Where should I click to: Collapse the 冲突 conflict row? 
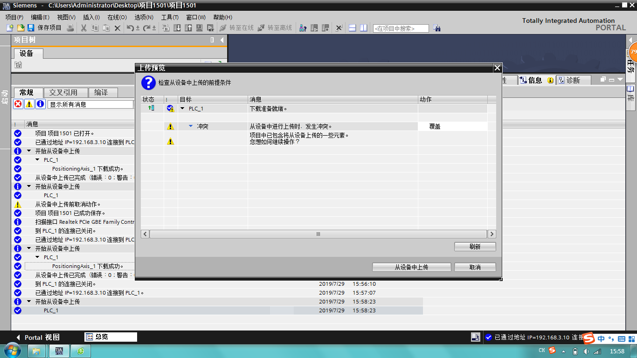[x=191, y=126]
